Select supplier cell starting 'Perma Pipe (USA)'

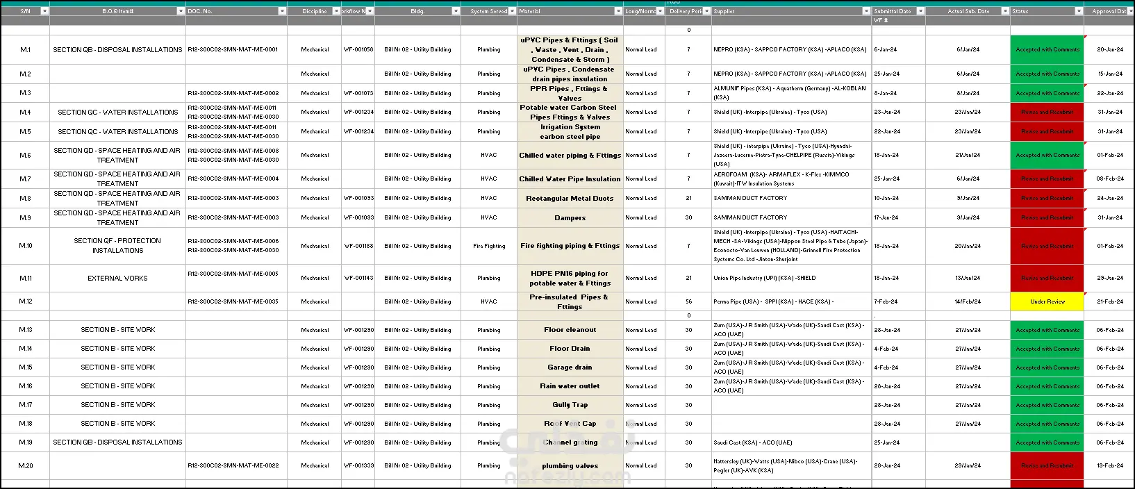[791, 301]
